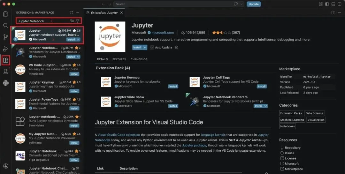Toggle the Auto Update checkbox
Viewport: 345px width, 174px height.
[x=152, y=47]
